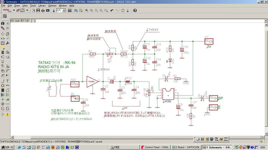This screenshot has height=150, width=268.
Task: Select the Info tool in left palette
Action: 3,24
